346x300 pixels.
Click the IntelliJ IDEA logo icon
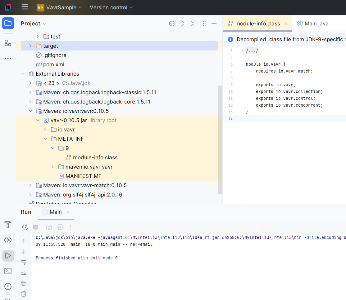tap(8, 7)
